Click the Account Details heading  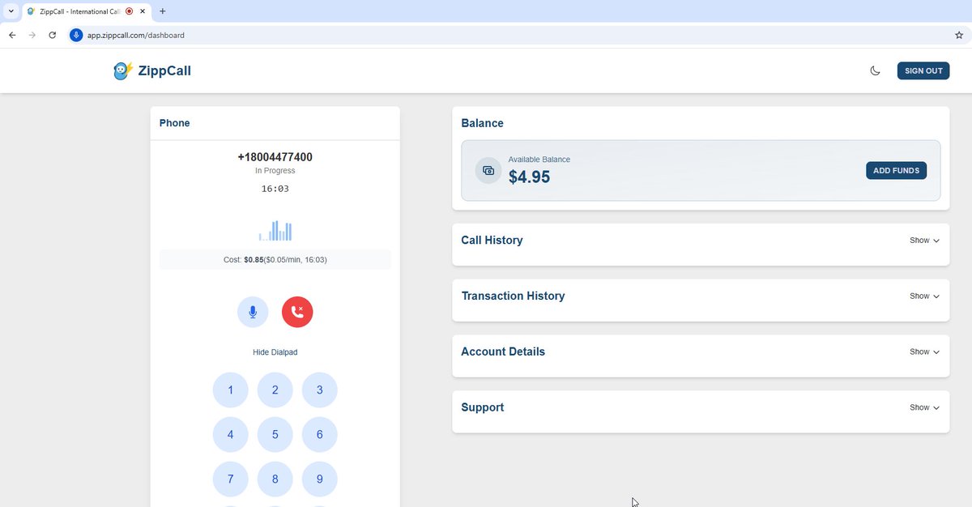[503, 352]
